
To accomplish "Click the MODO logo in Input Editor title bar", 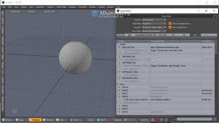I will (x=118, y=11).
